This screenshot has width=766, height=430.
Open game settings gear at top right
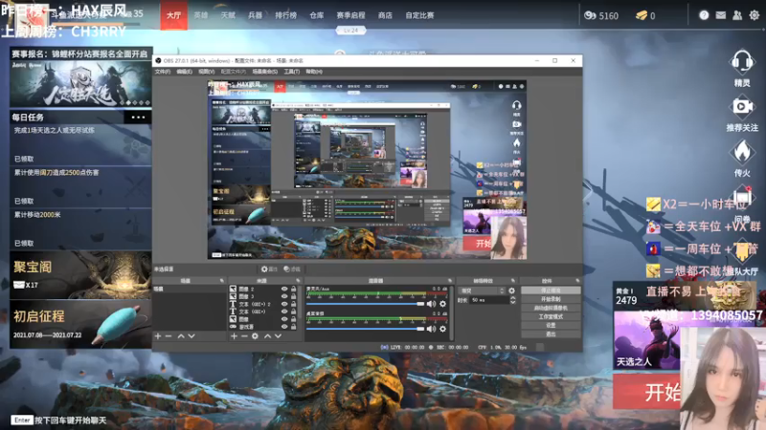(755, 15)
